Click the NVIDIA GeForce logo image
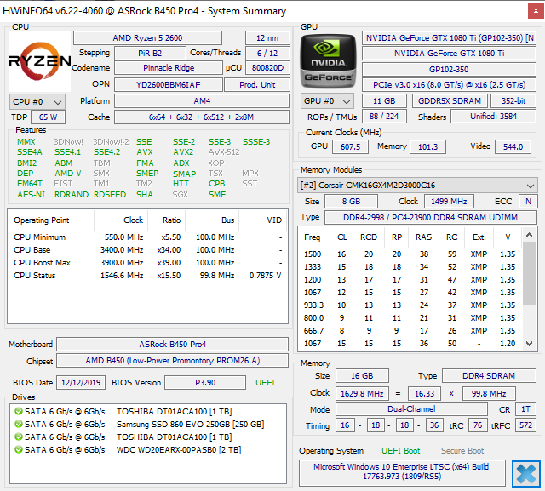This screenshot has width=545, height=491. [x=328, y=61]
